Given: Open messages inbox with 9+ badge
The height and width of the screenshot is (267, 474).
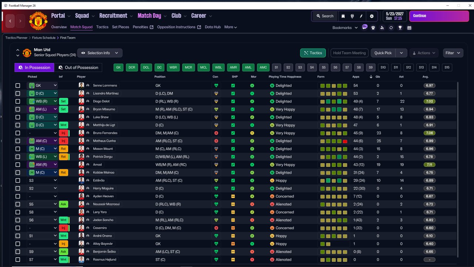Looking at the screenshot, I should click(x=364, y=27).
